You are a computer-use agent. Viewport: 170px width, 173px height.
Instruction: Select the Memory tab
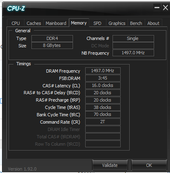point(79,23)
